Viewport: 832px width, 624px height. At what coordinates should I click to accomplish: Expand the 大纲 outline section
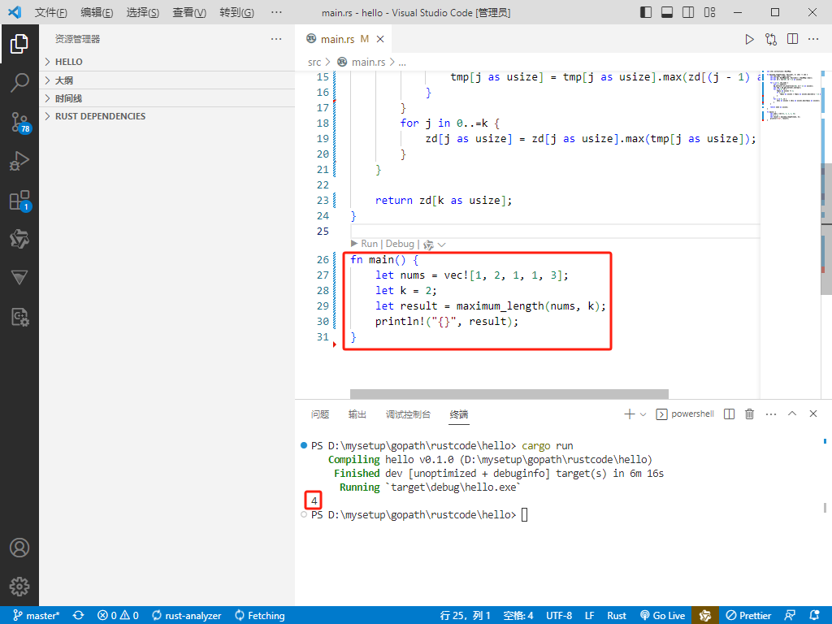pos(167,80)
